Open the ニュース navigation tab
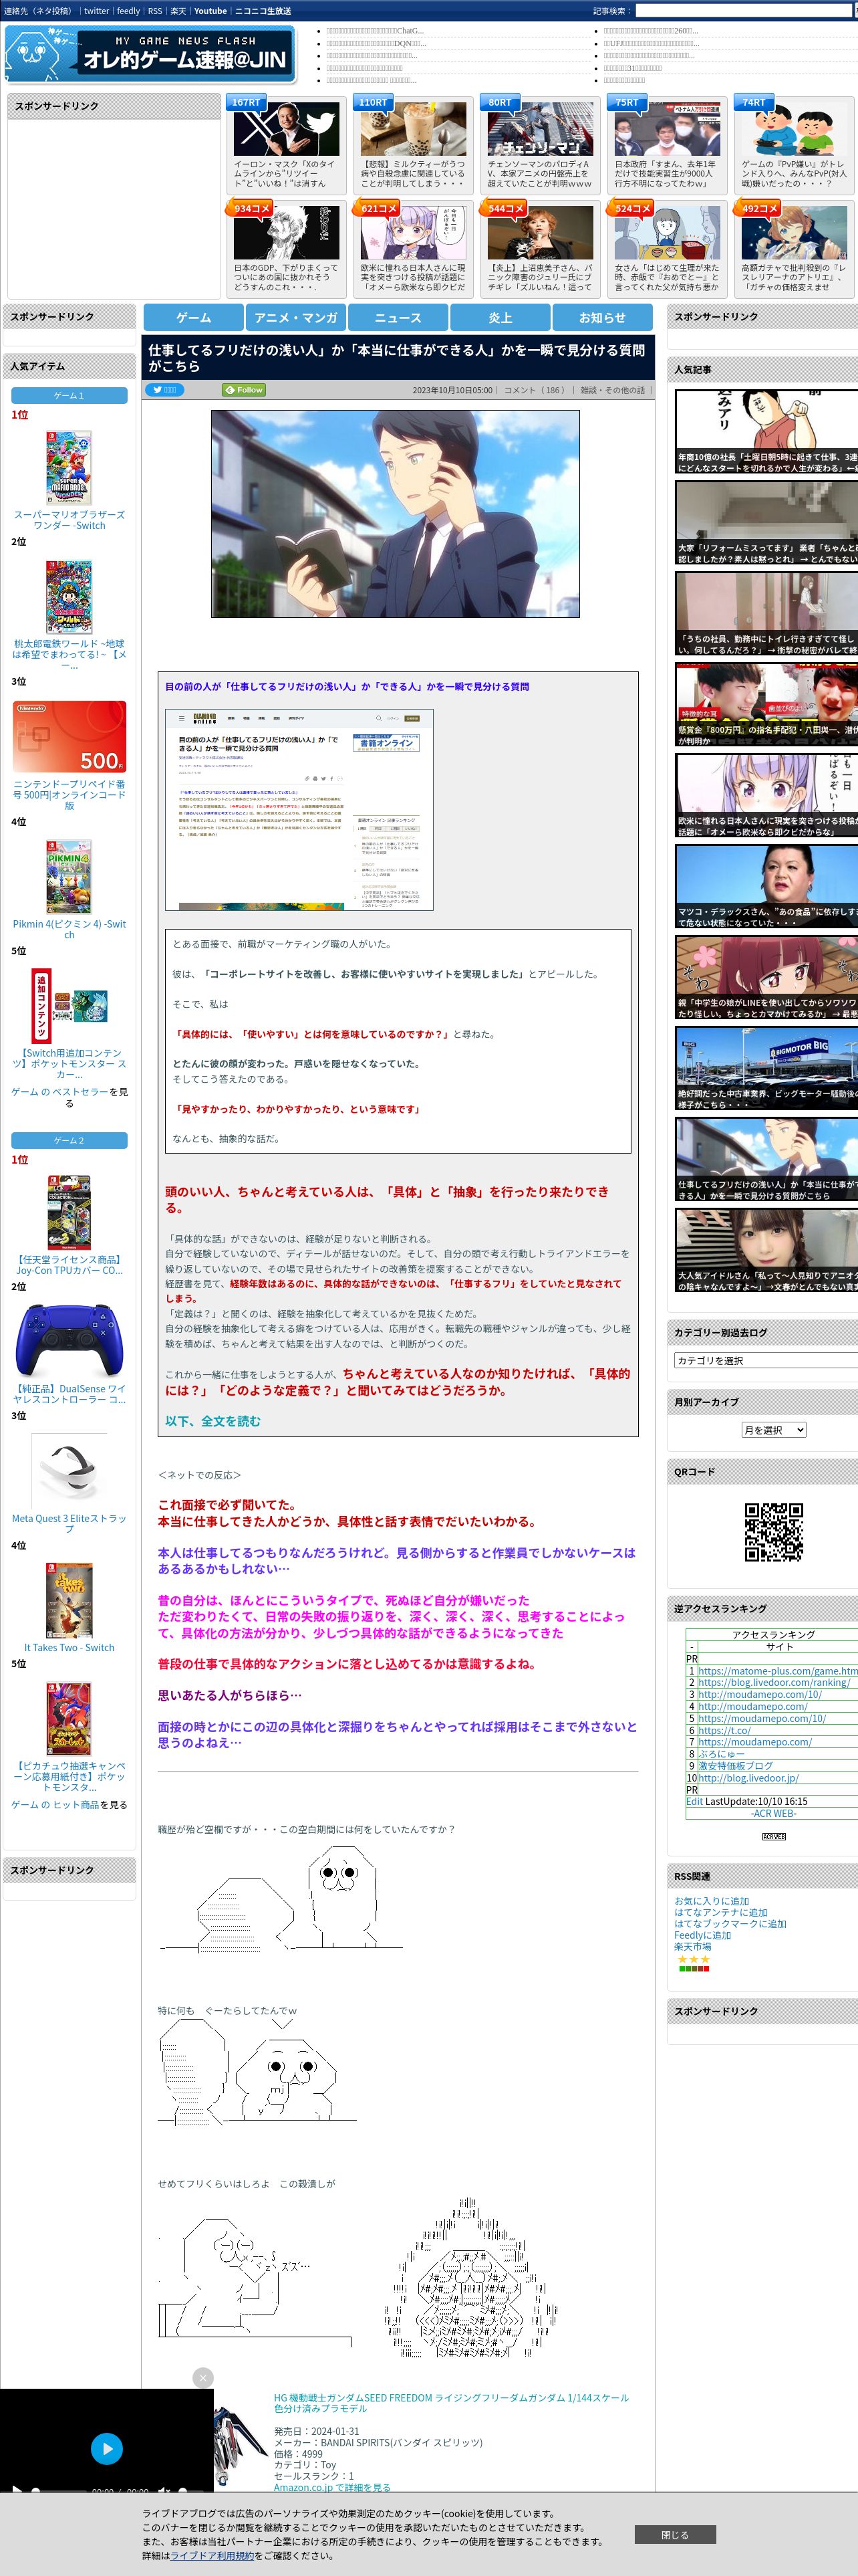This screenshot has width=858, height=2576. click(x=398, y=317)
